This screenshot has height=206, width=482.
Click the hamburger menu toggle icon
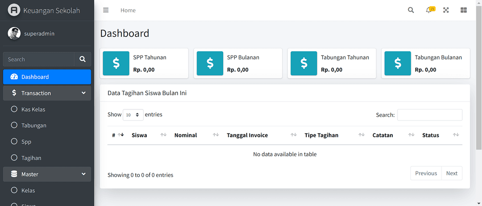pos(106,10)
